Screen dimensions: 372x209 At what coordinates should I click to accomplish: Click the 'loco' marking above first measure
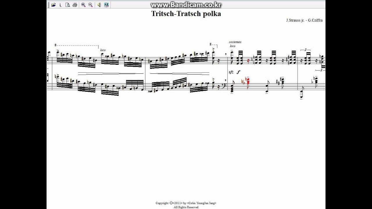coord(103,50)
